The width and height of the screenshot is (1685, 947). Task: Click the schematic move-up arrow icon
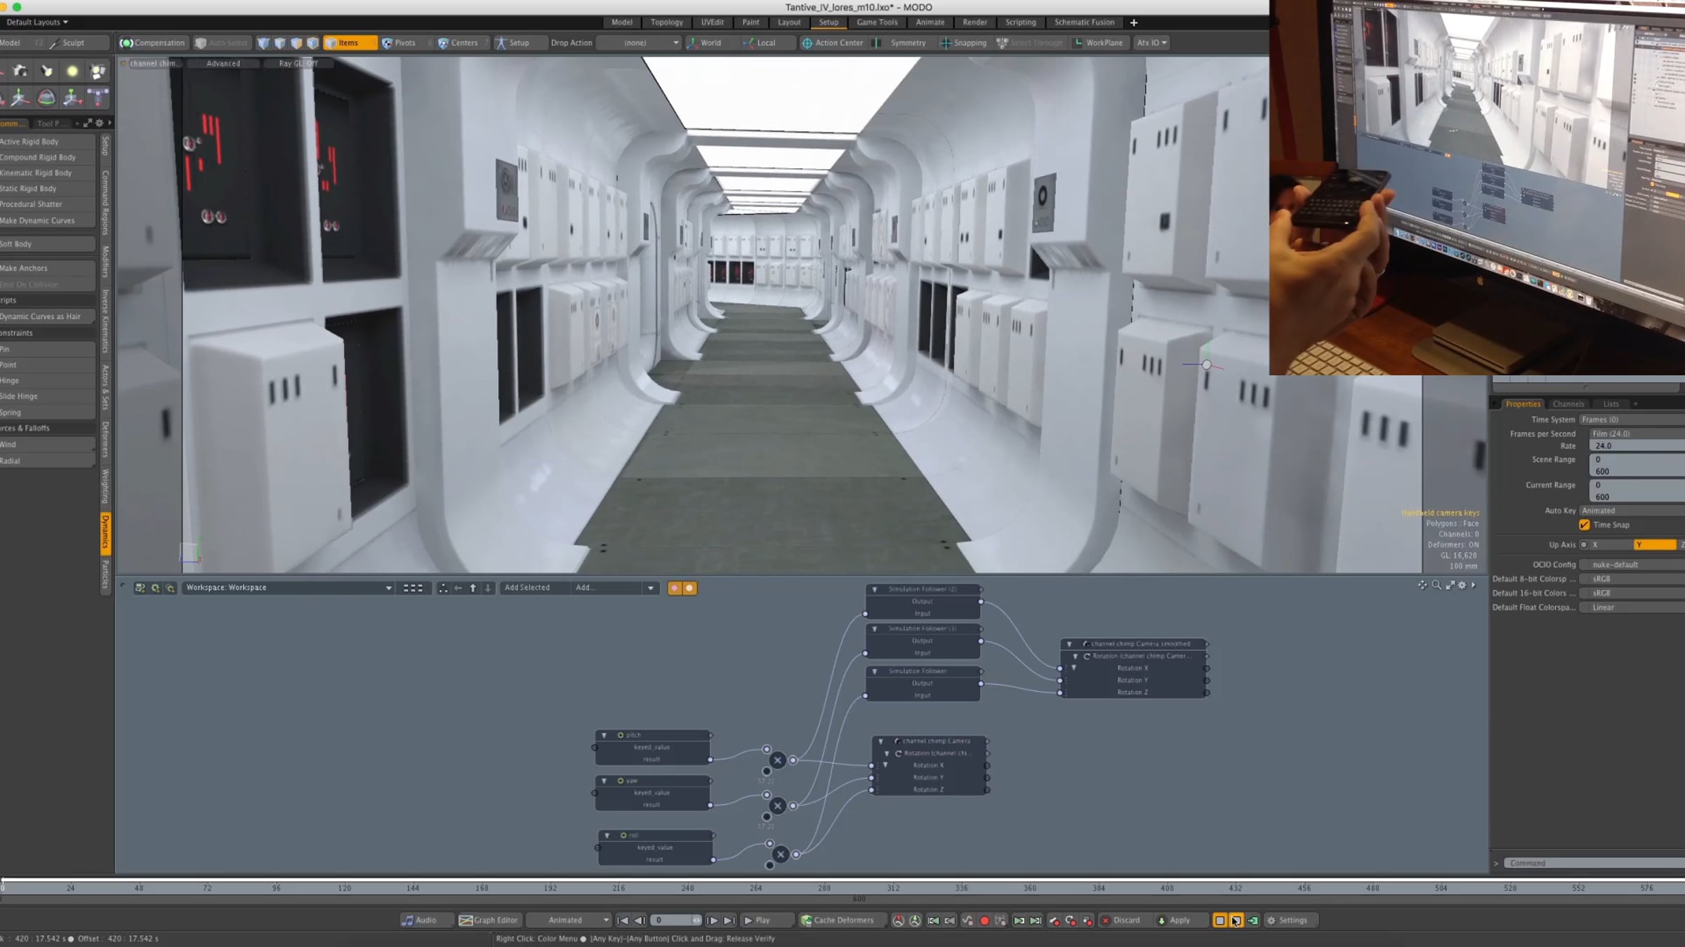[x=473, y=588]
